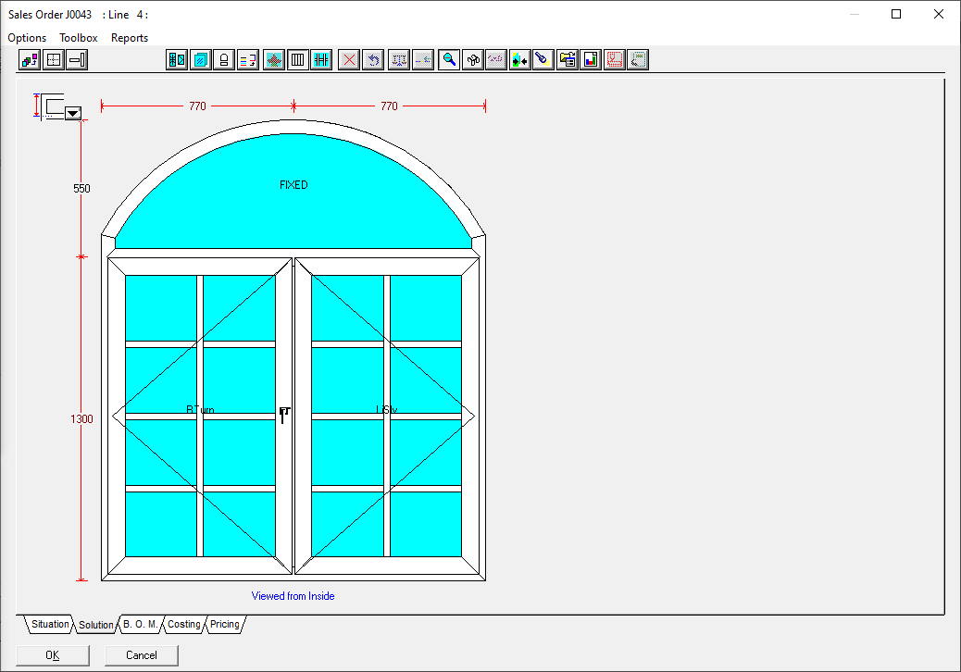Open the Toolbox menu
961x672 pixels.
coord(79,38)
